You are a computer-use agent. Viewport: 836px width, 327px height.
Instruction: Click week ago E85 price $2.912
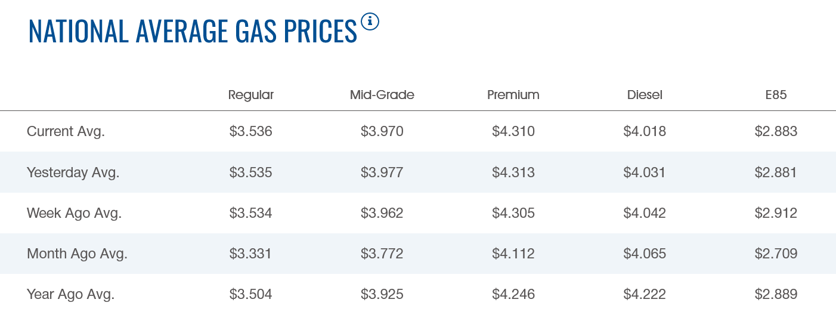(x=776, y=213)
